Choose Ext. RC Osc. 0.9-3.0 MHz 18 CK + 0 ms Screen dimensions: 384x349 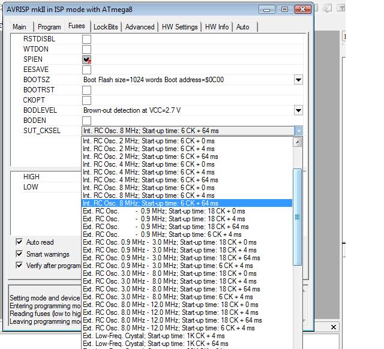(x=187, y=242)
